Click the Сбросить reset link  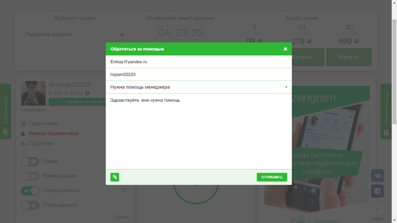(122, 217)
